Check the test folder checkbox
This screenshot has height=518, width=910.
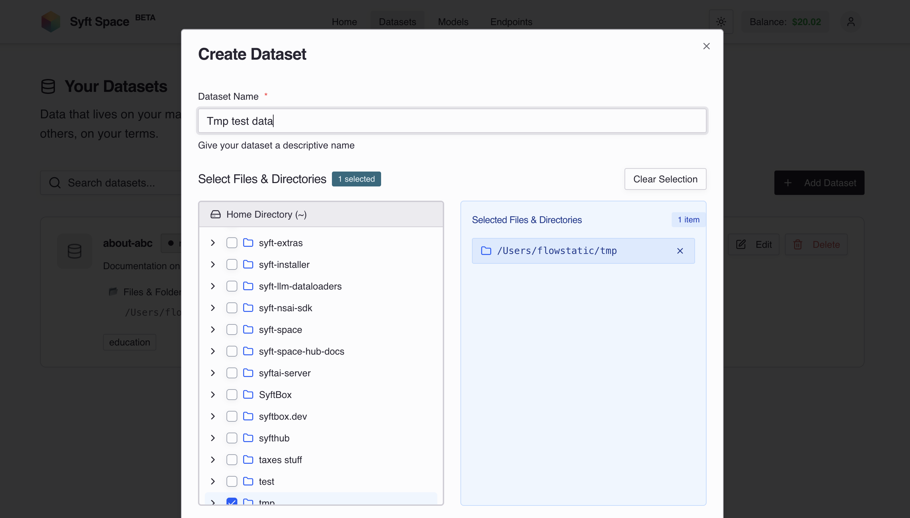[x=232, y=481]
